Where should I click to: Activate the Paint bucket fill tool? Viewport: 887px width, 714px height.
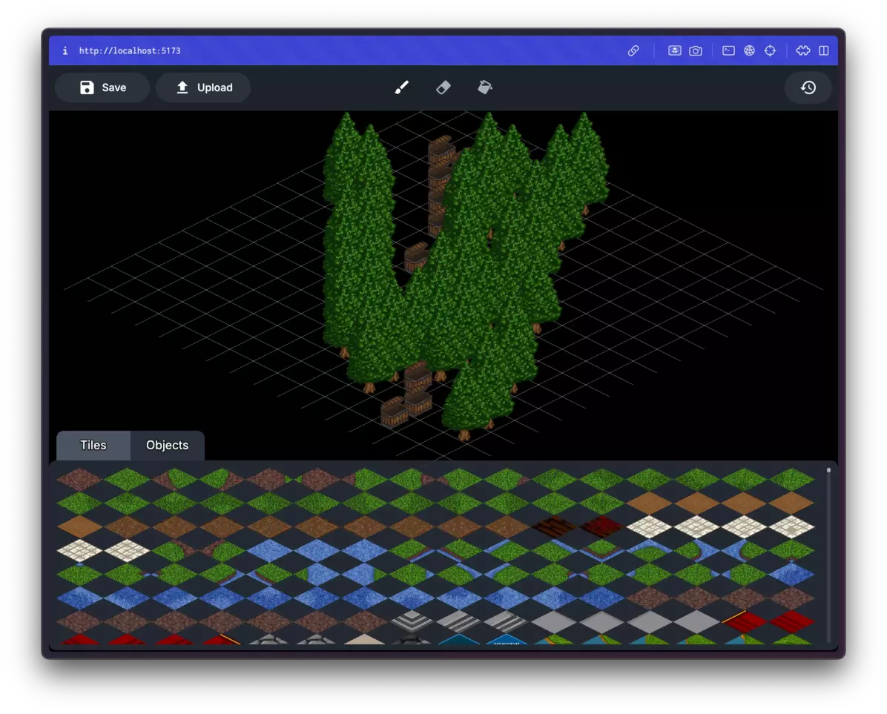(x=484, y=87)
